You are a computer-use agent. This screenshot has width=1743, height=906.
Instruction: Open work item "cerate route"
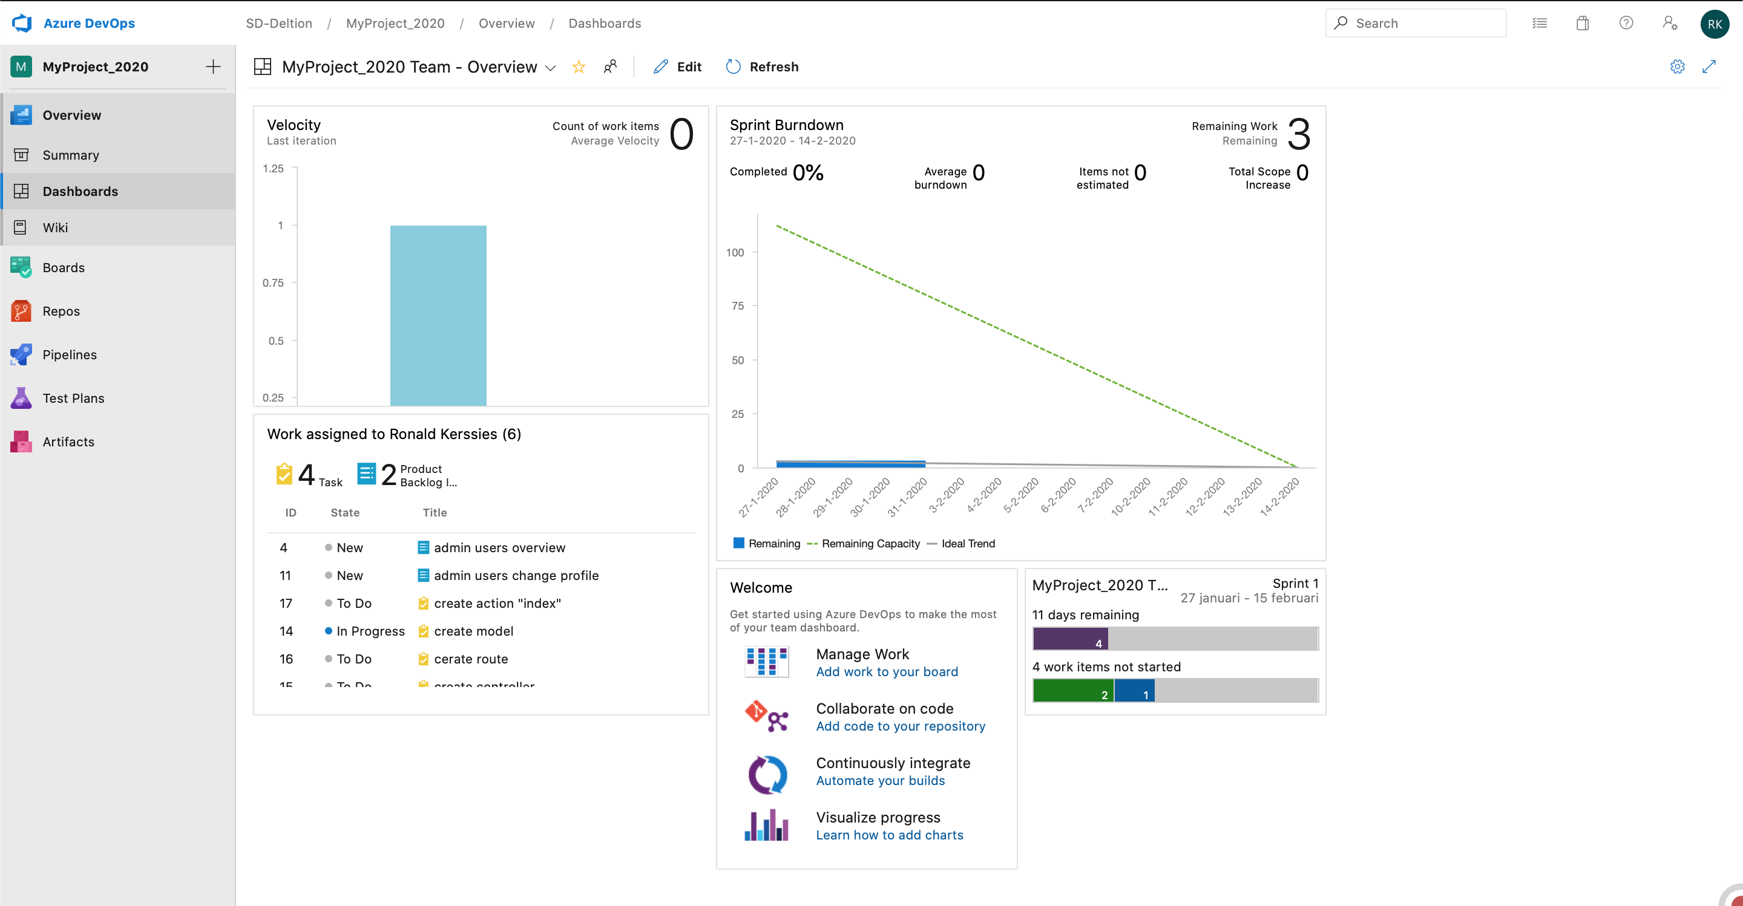[471, 659]
